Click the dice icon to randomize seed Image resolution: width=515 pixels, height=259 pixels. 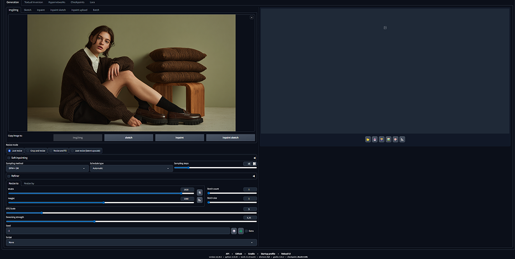tap(234, 231)
